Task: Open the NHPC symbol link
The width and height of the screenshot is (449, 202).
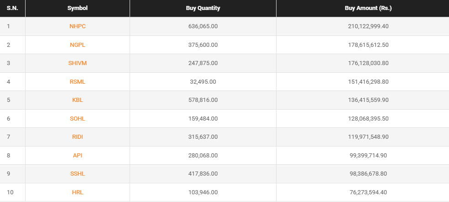Action: click(x=78, y=26)
